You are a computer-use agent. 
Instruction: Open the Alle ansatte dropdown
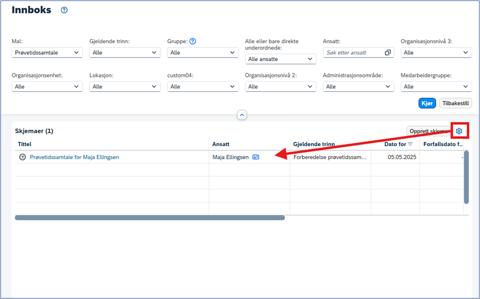281,59
